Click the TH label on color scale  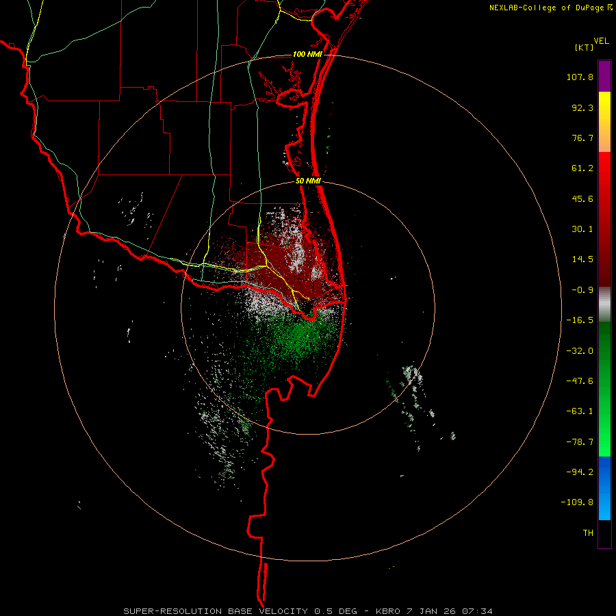[x=588, y=533]
